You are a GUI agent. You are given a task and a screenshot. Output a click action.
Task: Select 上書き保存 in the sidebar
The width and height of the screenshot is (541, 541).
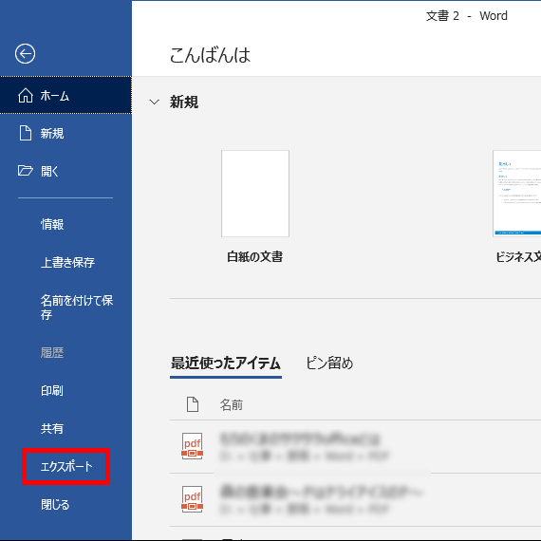click(x=67, y=262)
